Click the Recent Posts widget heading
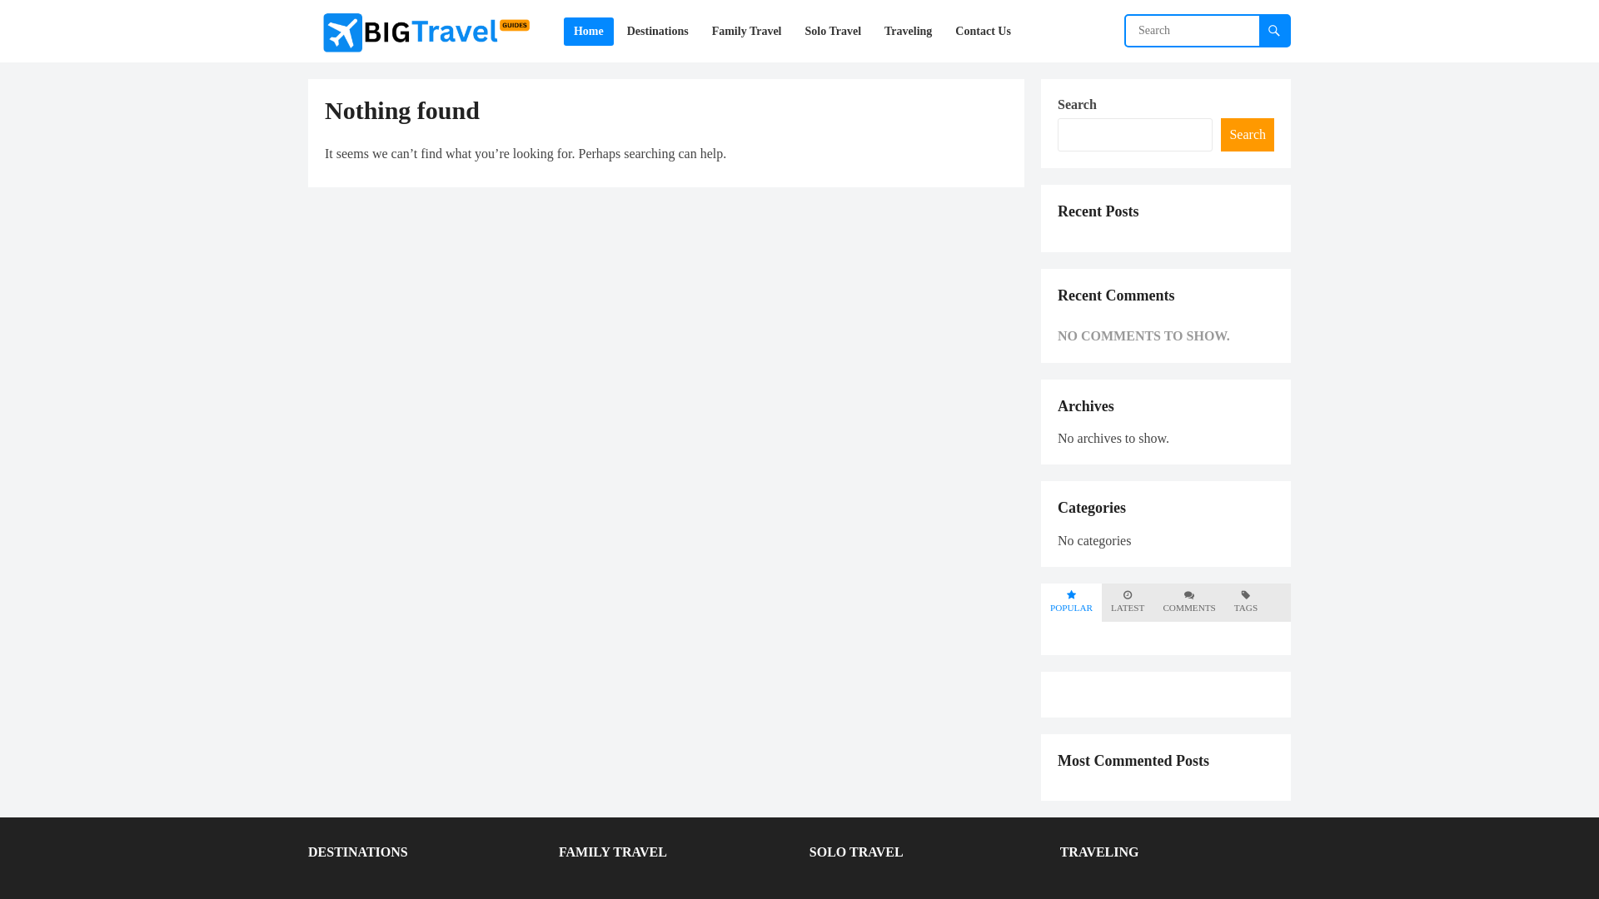The width and height of the screenshot is (1599, 899). coord(1098,211)
